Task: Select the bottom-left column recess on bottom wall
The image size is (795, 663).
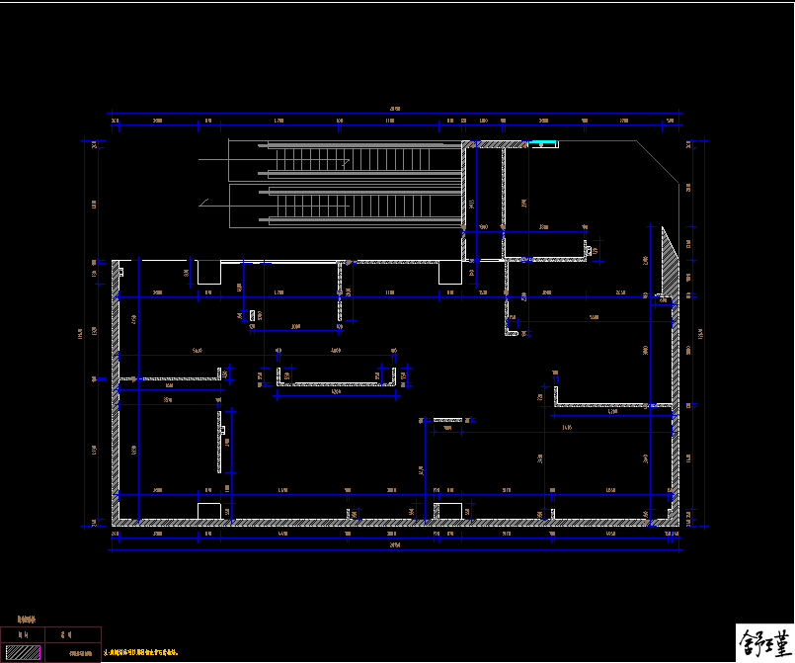Action: click(208, 510)
